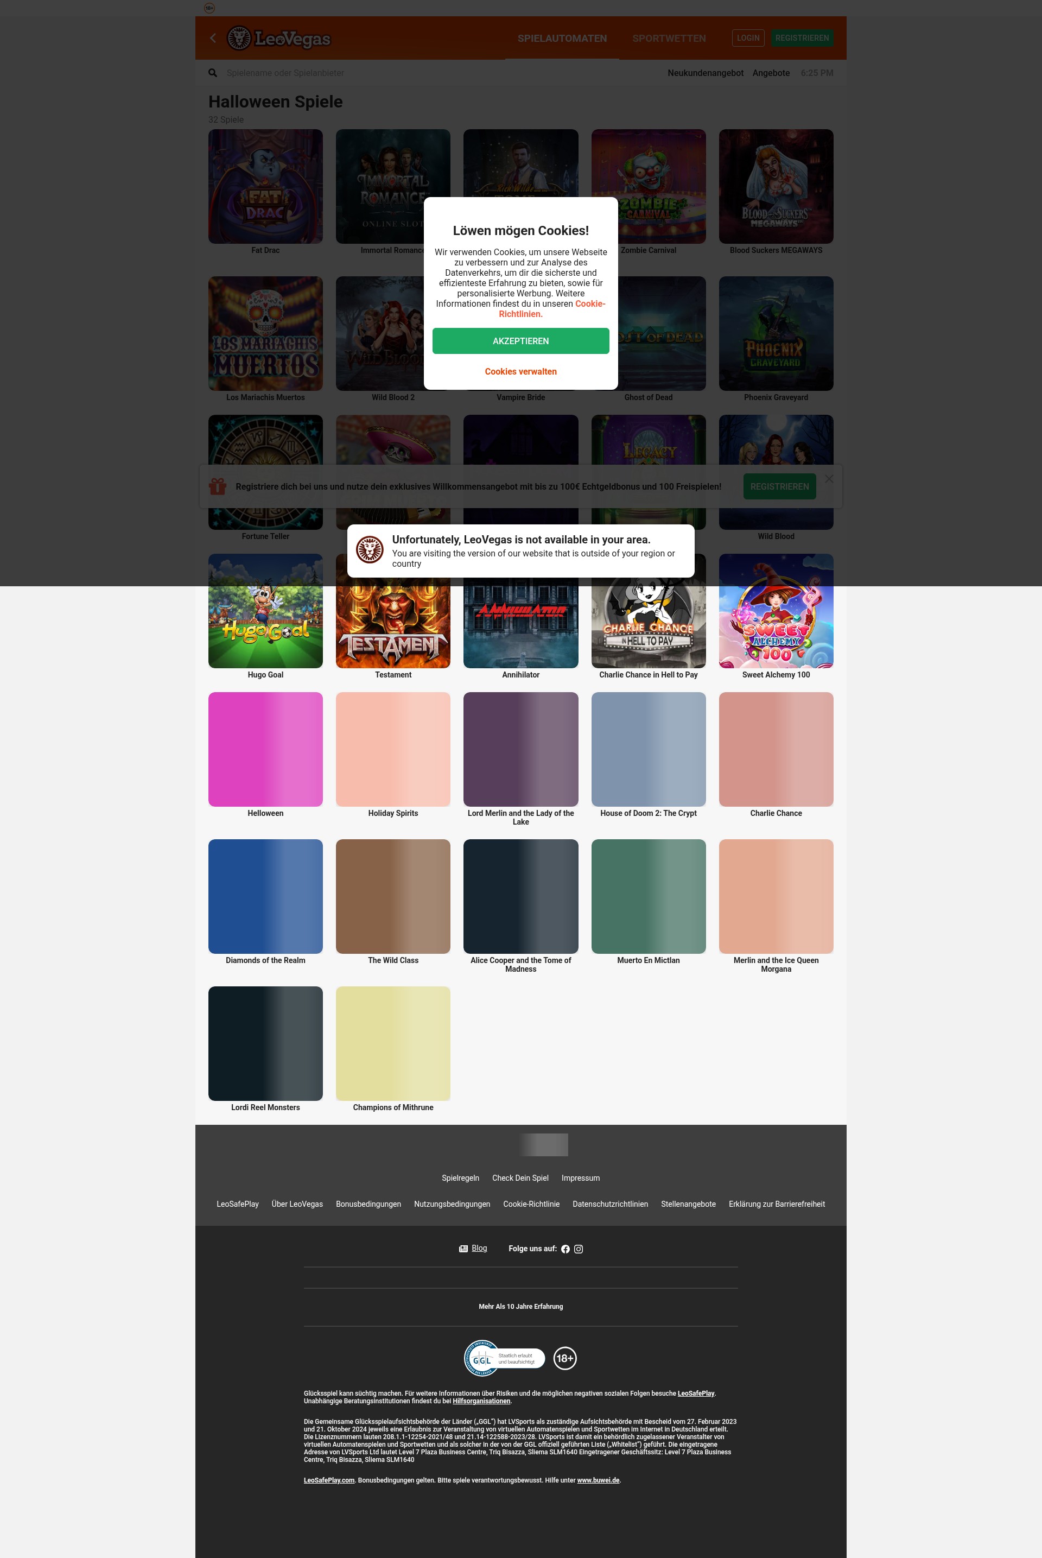Open the Blog link in footer
Viewport: 1042px width, 1558px height.
tap(479, 1248)
